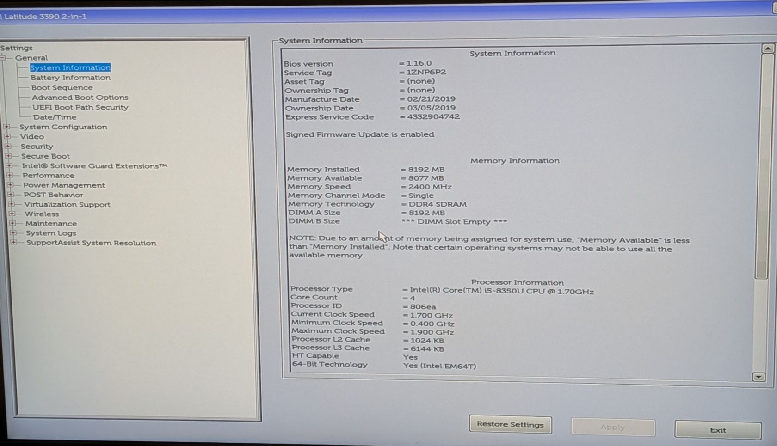The image size is (777, 446).
Task: Open Boot Sequence settings
Action: [62, 87]
